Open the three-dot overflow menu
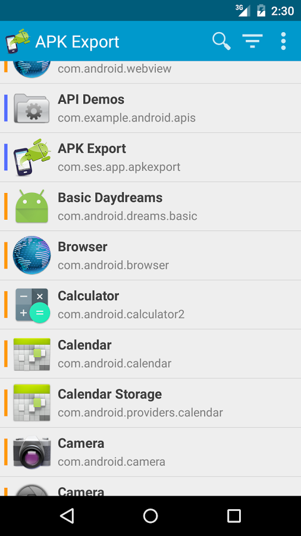 pyautogui.click(x=283, y=41)
